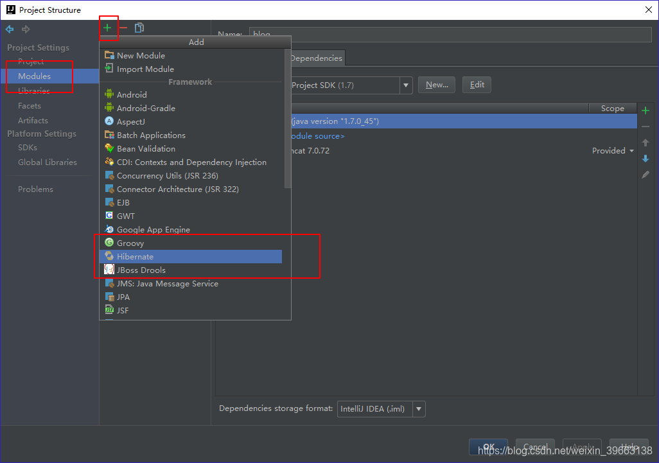The image size is (659, 463).
Task: Open the Artifacts settings section
Action: pyautogui.click(x=33, y=121)
